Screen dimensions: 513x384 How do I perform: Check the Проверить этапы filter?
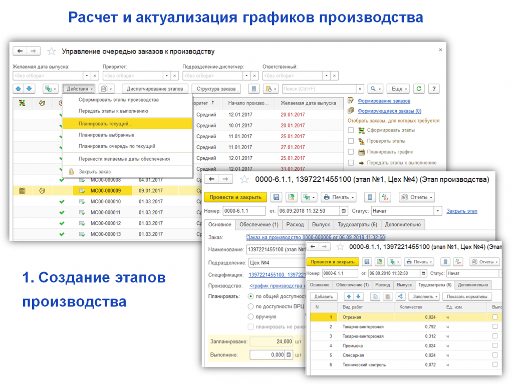[351, 141]
